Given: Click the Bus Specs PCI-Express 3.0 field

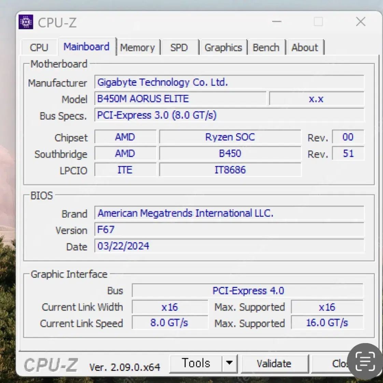Looking at the screenshot, I should pos(229,115).
